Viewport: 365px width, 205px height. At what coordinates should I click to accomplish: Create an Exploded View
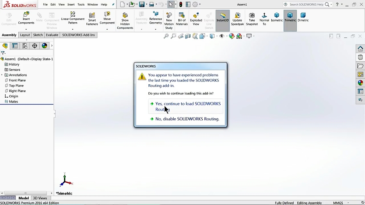pos(196,19)
